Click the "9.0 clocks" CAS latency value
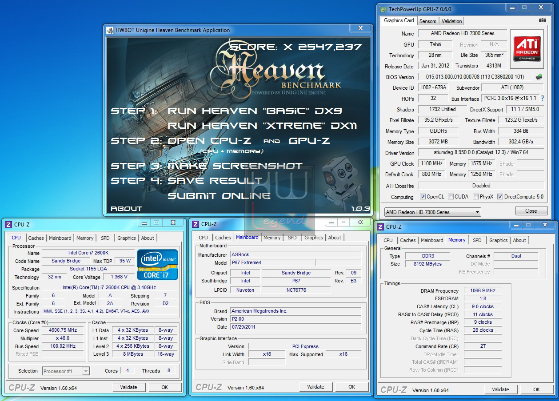This screenshot has width=559, height=401. [x=483, y=306]
